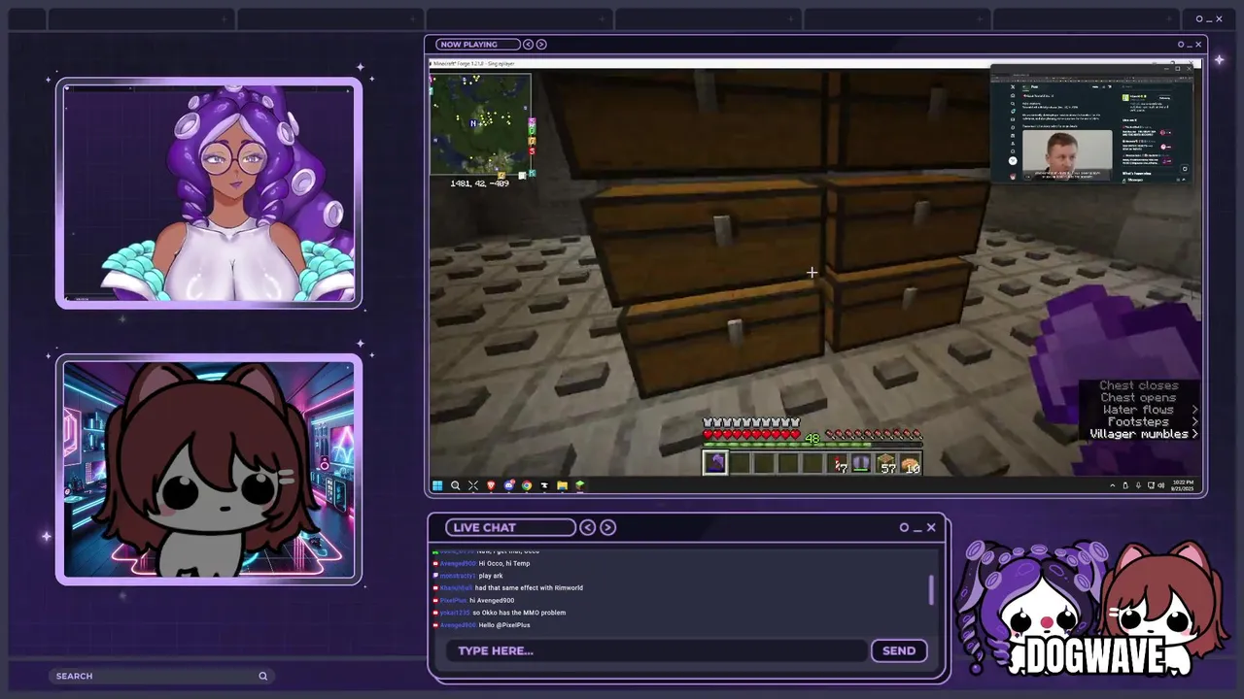The image size is (1244, 699).
Task: Click message 'Hello @PixelPlus'
Action: pyautogui.click(x=504, y=625)
